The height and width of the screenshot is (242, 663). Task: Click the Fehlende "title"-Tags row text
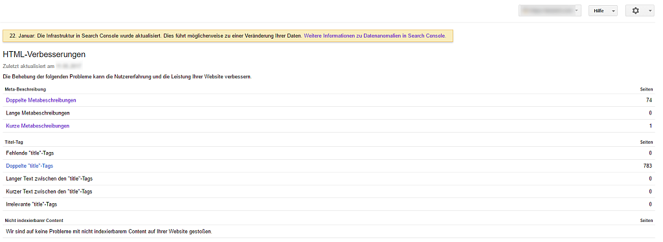coord(30,153)
